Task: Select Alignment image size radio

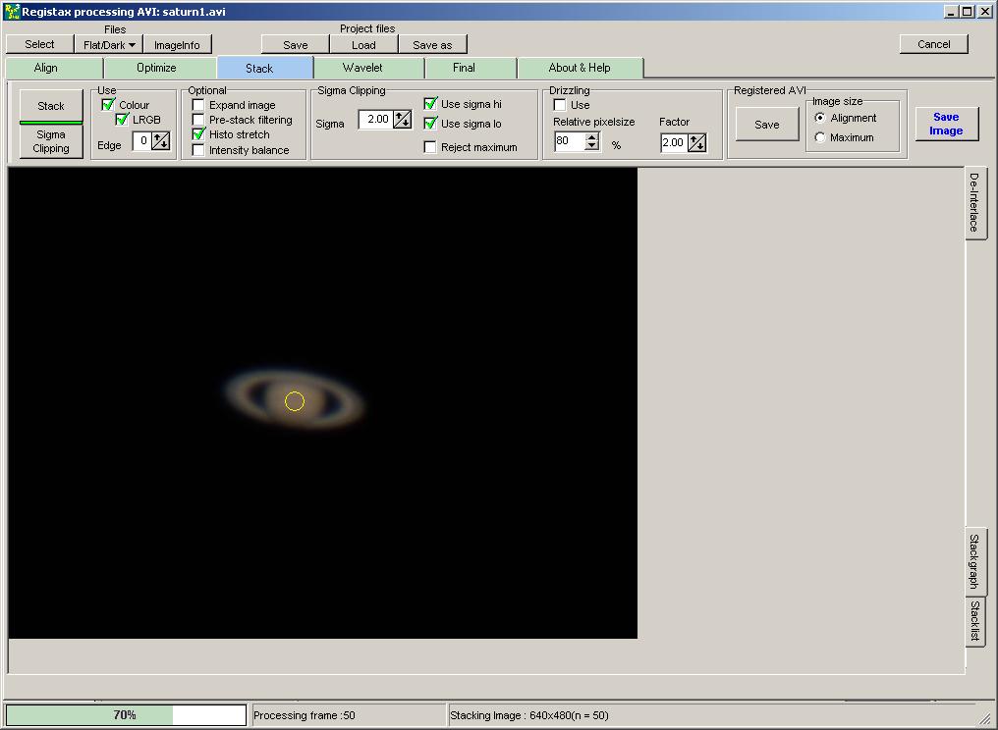Action: pos(820,118)
